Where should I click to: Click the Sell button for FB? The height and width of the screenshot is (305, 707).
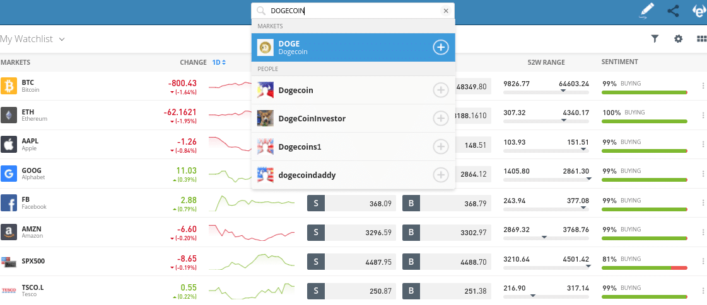pyautogui.click(x=351, y=203)
